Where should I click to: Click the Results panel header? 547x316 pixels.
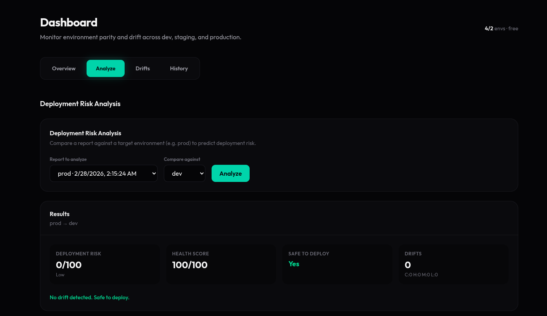(59, 214)
